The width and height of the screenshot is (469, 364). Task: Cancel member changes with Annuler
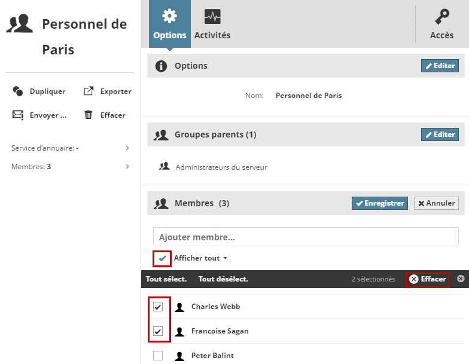point(436,203)
